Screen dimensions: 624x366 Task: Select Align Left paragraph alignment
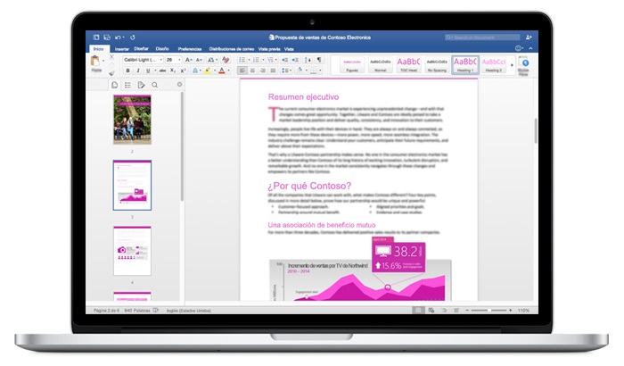point(242,71)
